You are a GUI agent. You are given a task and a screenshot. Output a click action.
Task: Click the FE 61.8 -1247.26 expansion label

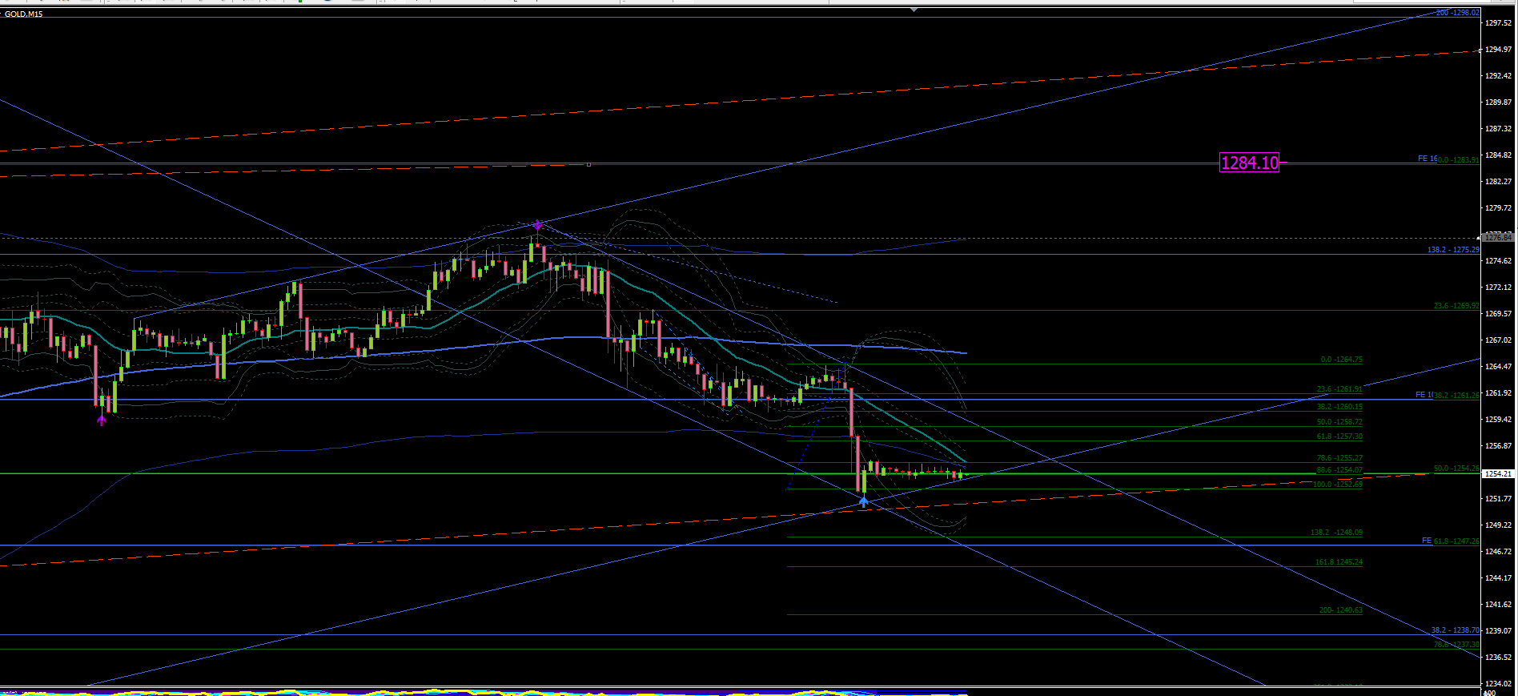(x=1451, y=541)
